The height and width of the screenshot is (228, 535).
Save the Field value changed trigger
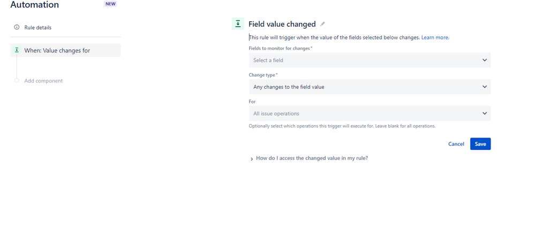point(480,144)
